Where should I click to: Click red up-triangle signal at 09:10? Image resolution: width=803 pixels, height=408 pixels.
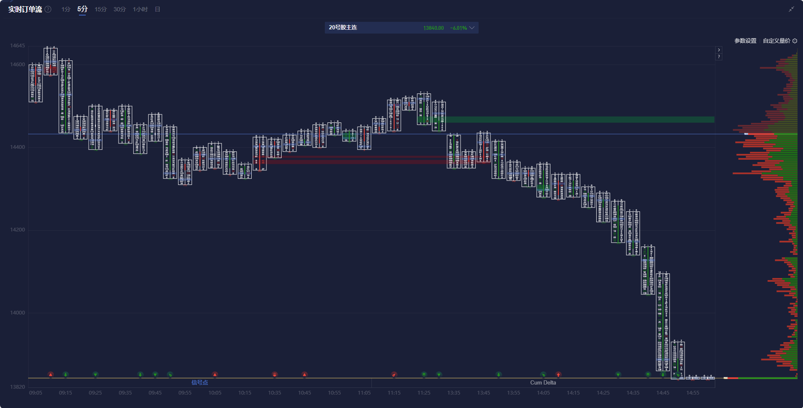click(50, 374)
